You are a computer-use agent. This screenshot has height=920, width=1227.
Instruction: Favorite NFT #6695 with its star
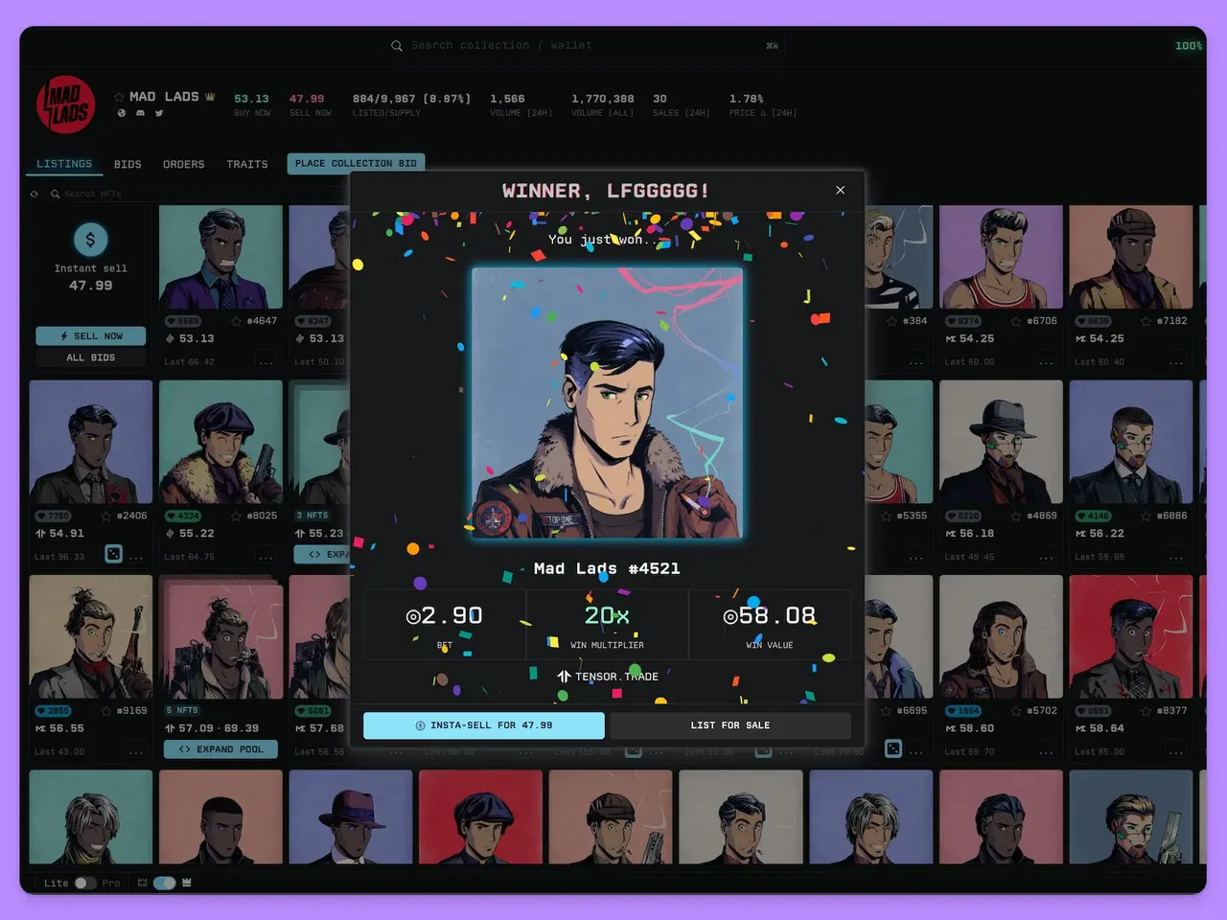(887, 711)
